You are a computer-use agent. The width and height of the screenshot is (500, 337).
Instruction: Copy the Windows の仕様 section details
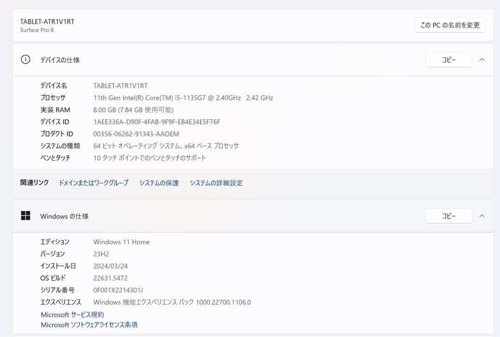pos(448,216)
